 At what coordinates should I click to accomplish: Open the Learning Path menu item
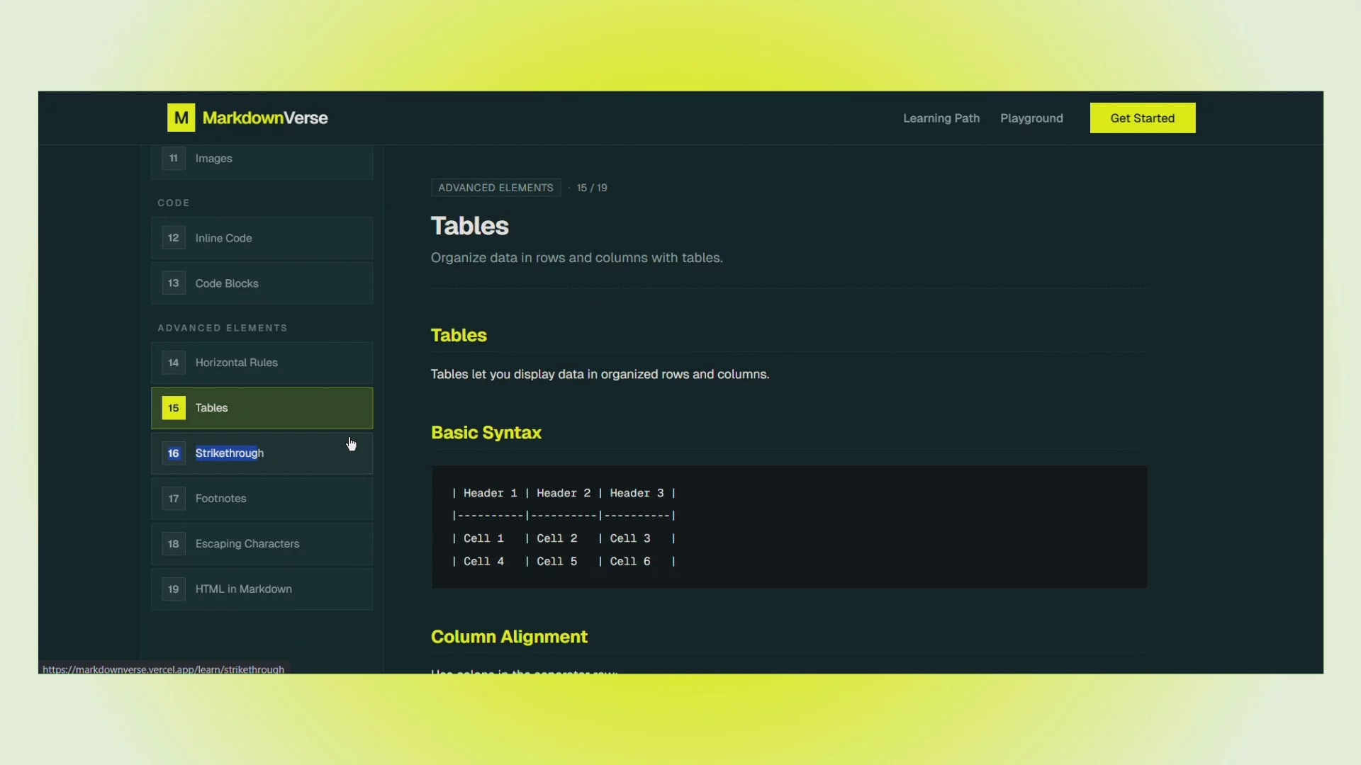click(x=941, y=118)
